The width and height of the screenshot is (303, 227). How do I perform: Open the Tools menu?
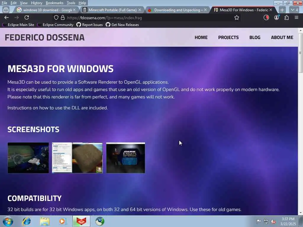tap(71, 3)
